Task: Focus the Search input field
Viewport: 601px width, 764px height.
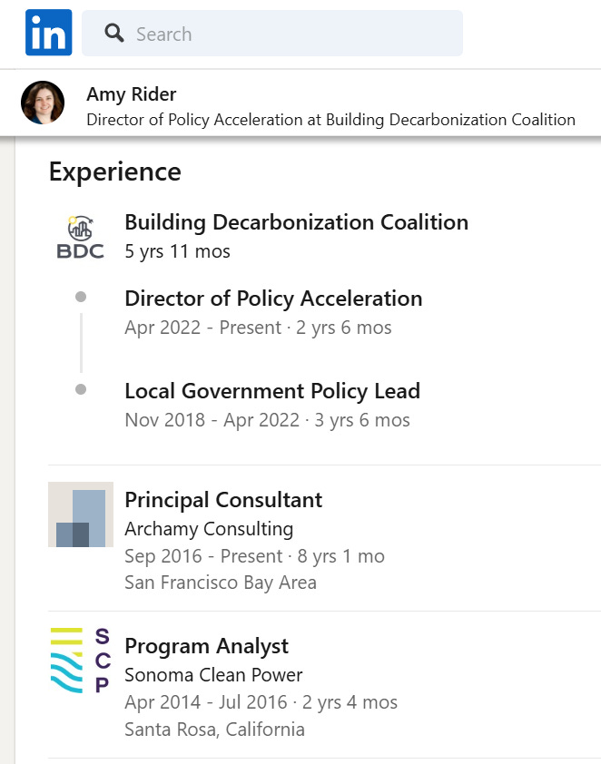Action: (272, 34)
